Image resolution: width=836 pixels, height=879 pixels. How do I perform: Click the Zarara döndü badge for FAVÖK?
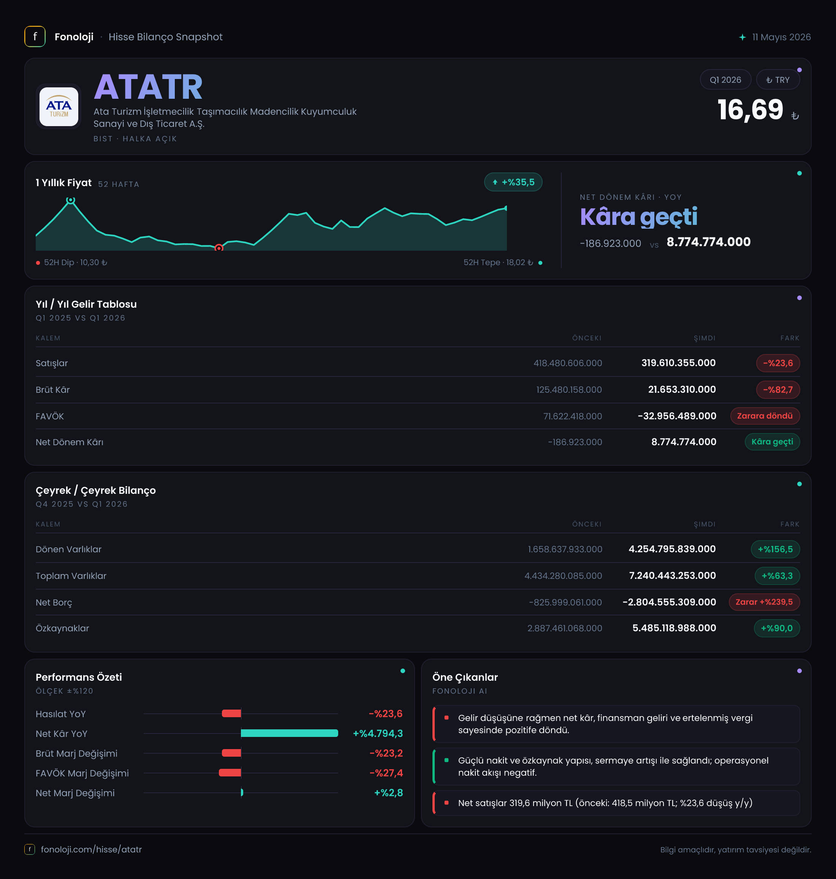[x=765, y=416]
